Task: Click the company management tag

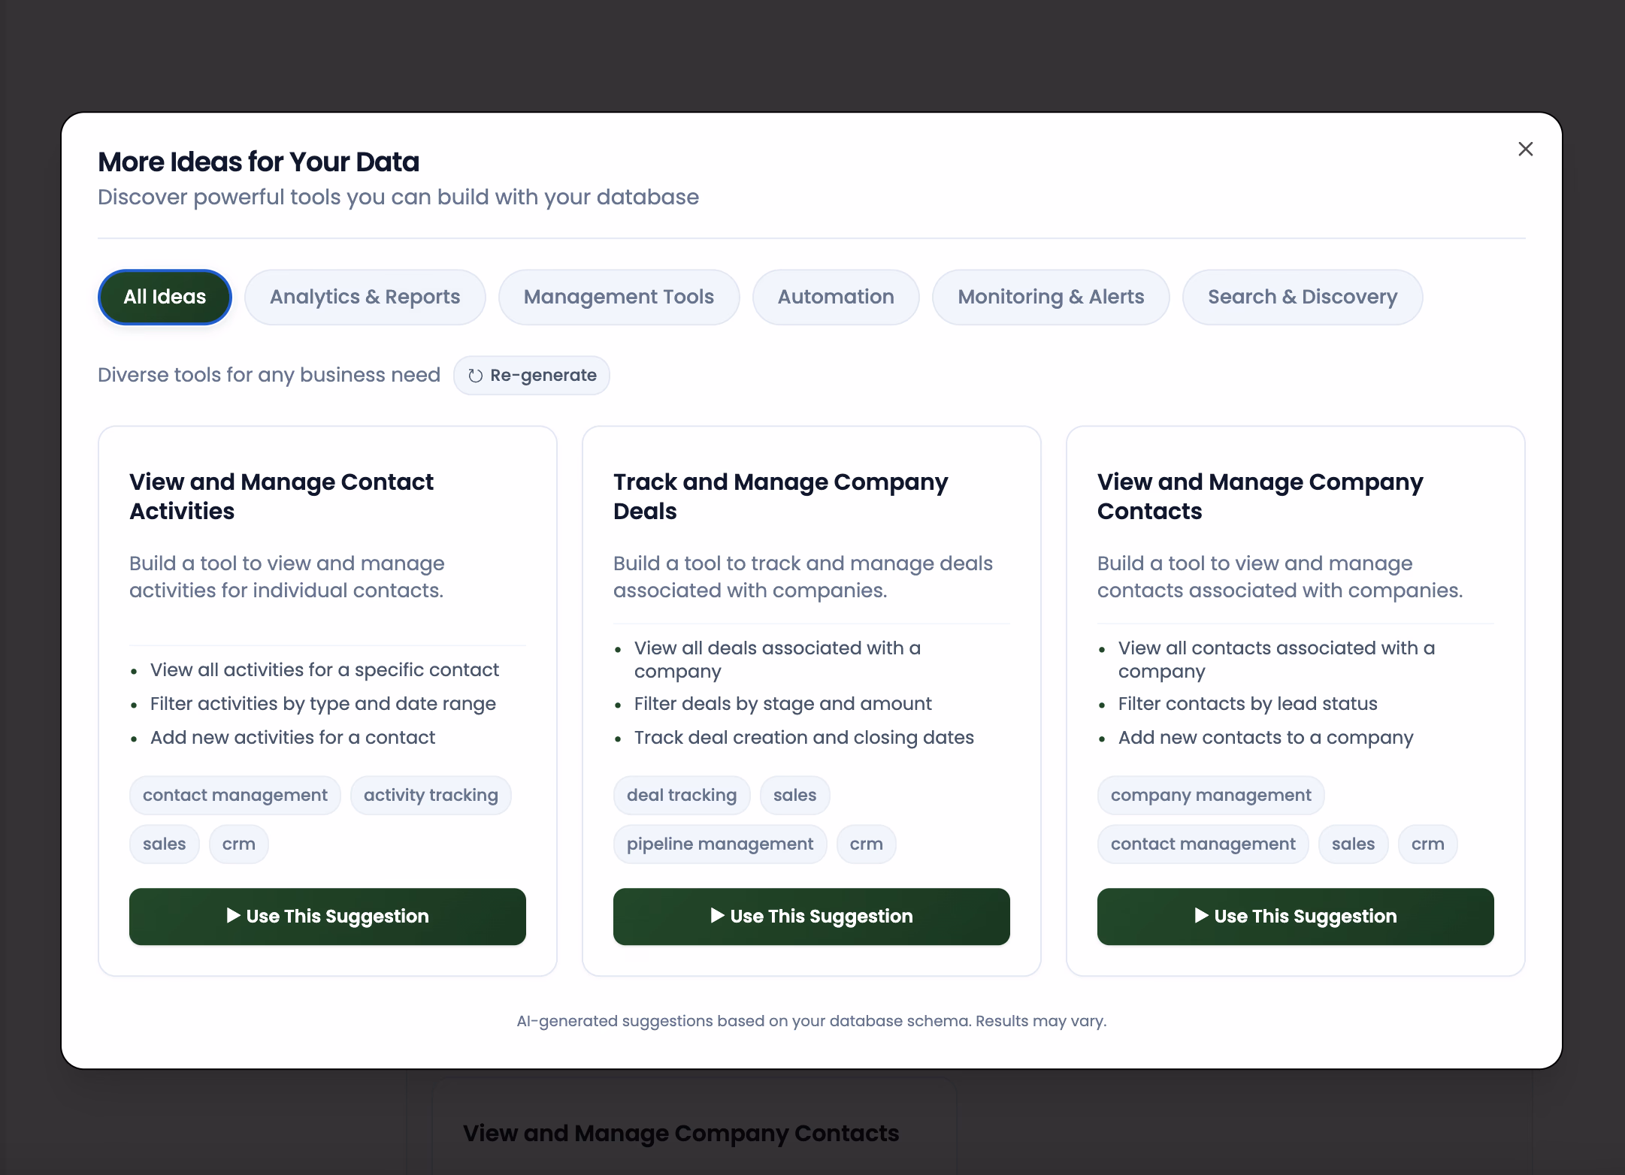Action: point(1210,795)
